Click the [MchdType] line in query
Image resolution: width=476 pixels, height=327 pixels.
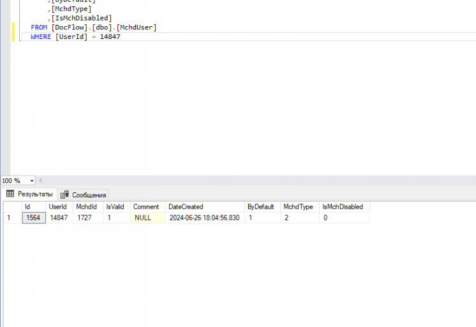coord(71,9)
